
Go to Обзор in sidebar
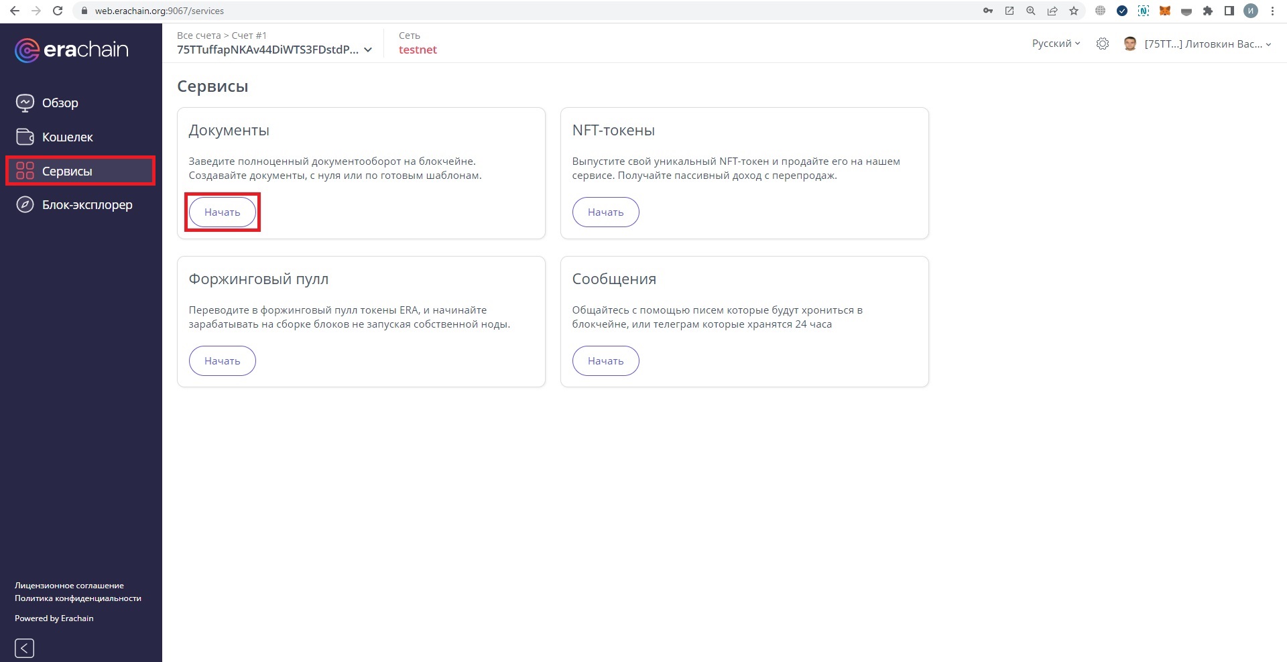60,103
